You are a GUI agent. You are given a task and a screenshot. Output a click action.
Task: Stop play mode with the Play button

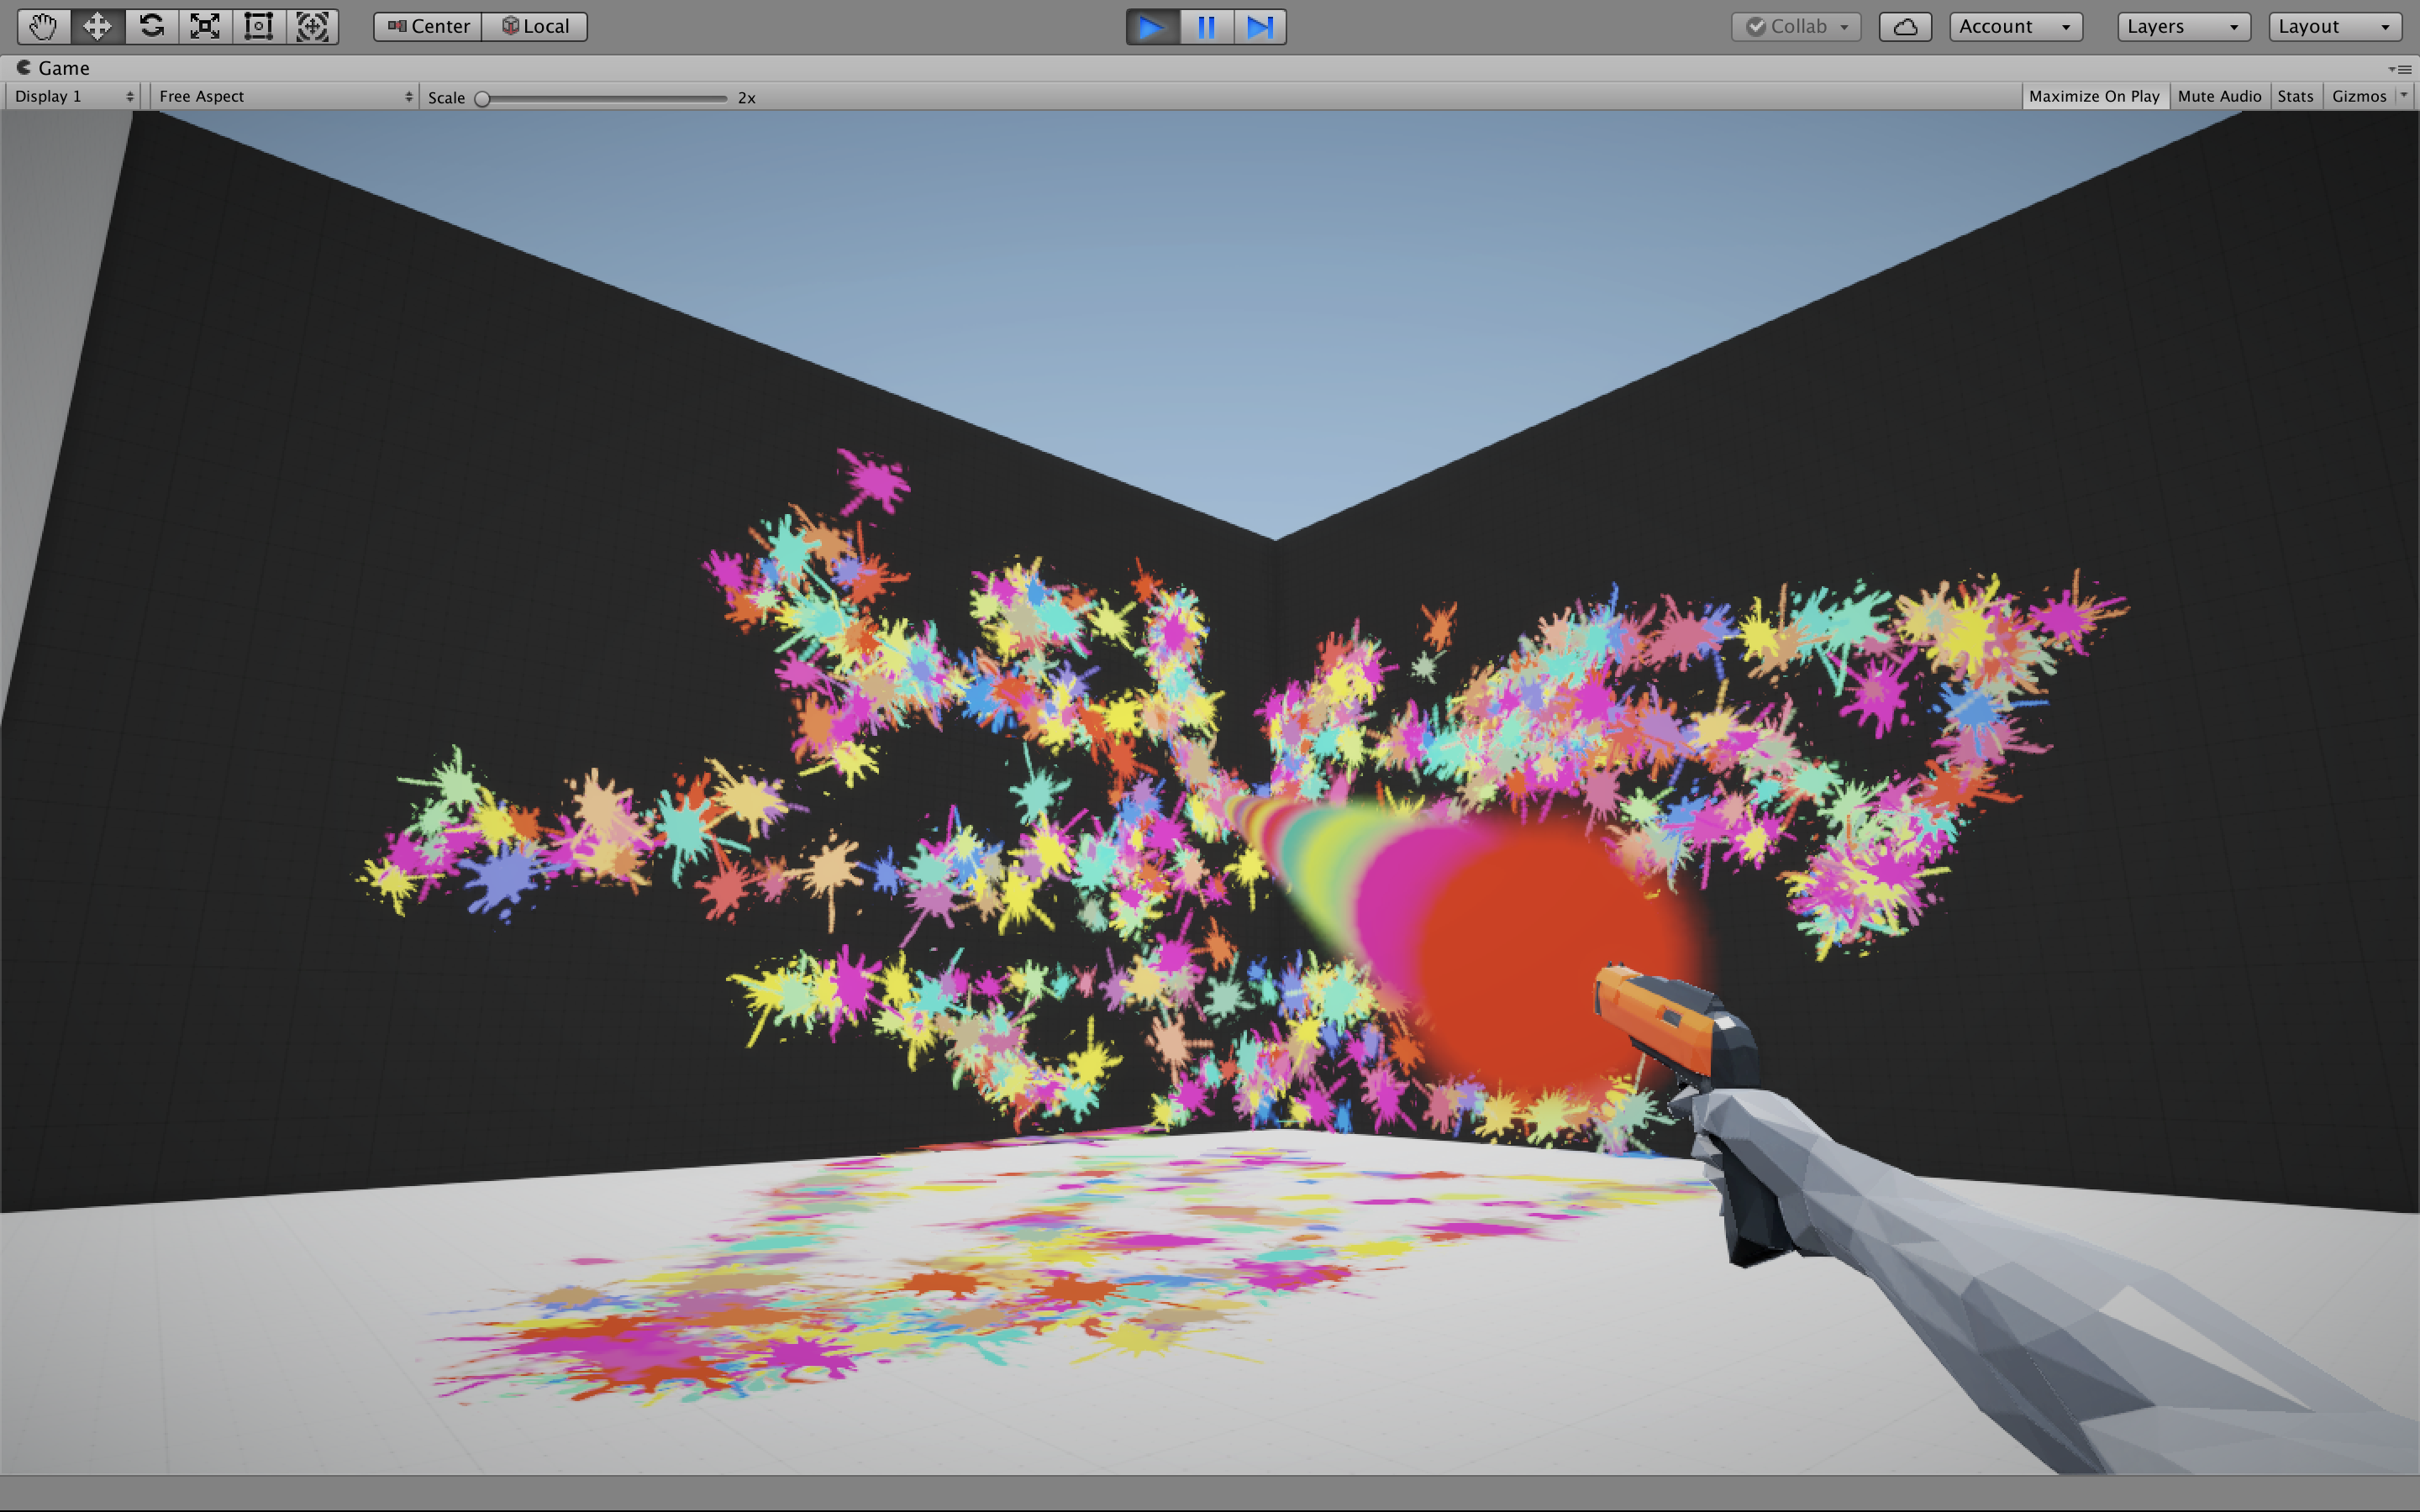point(1152,27)
